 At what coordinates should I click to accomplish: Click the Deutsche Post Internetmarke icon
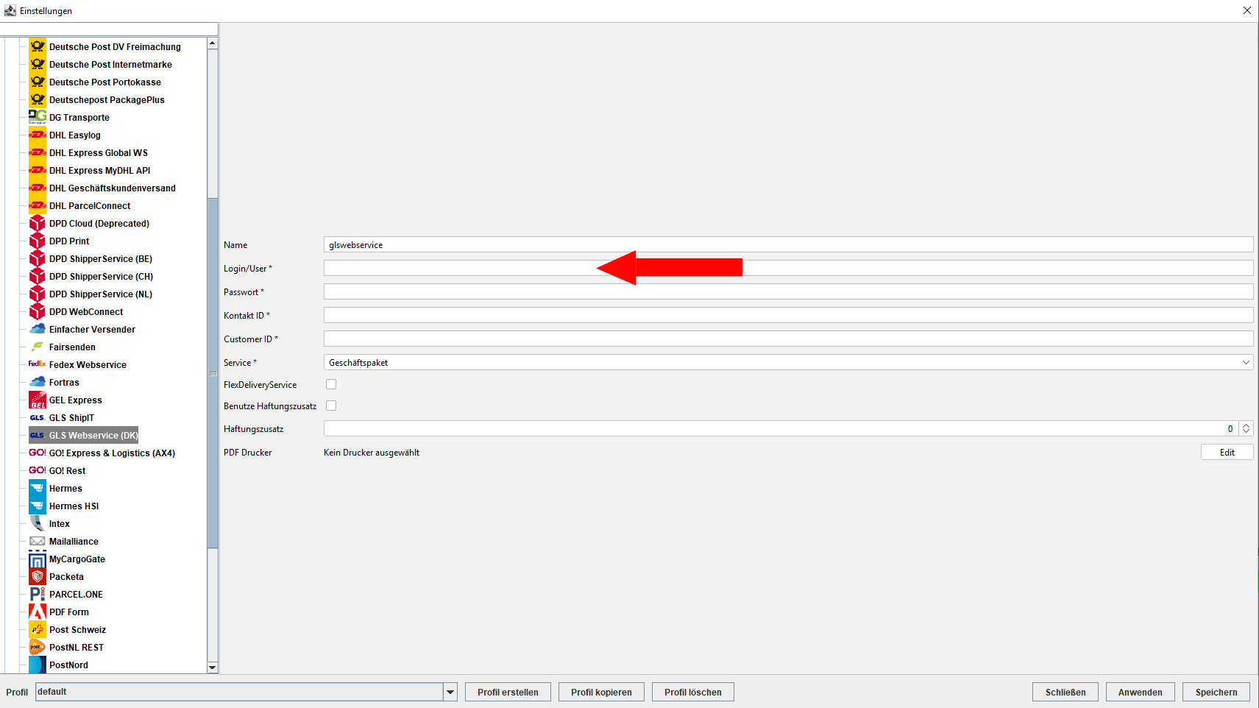pyautogui.click(x=38, y=64)
